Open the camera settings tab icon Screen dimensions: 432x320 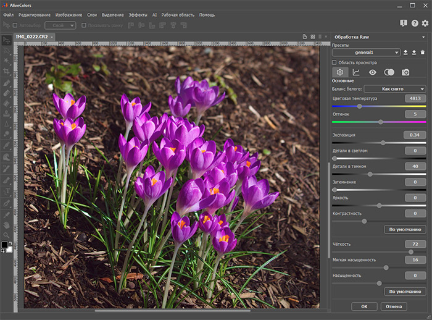click(x=405, y=72)
